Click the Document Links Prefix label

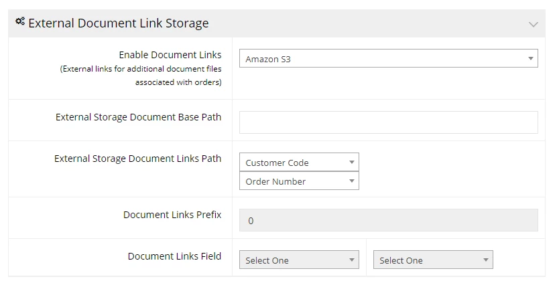click(172, 215)
